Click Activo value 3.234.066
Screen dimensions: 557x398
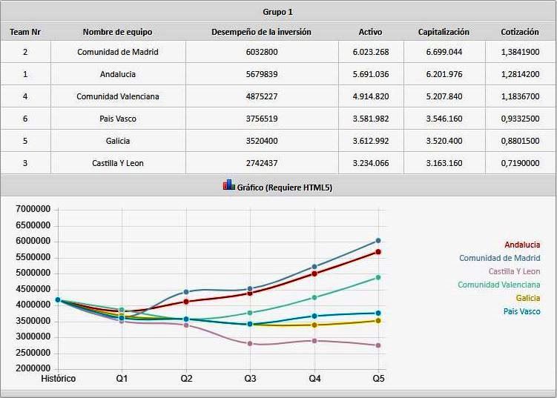[371, 163]
